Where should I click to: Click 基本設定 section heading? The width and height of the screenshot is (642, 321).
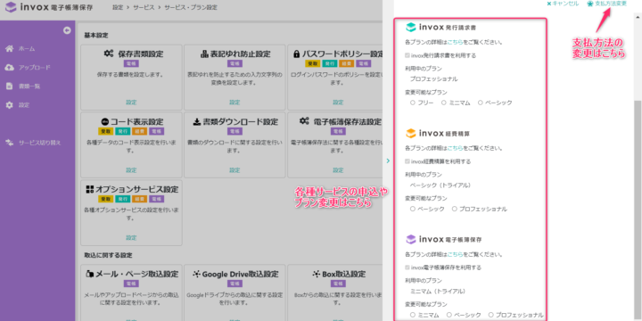(x=96, y=36)
